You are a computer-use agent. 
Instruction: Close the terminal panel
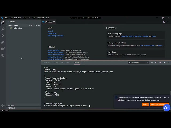(x=168, y=63)
